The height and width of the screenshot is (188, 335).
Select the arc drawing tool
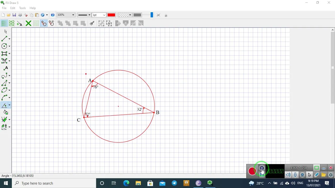(x=4, y=98)
